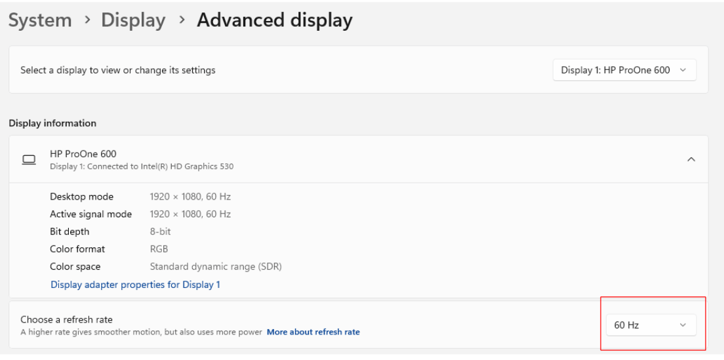Navigate to Display in the breadcrumb
The height and width of the screenshot is (360, 724).
(133, 20)
